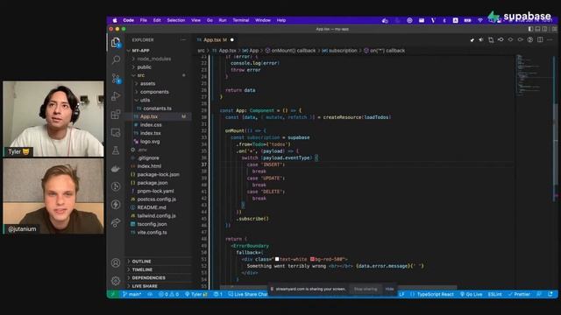This screenshot has height=315, width=561.
Task: Open the Source Control view icon
Action: (x=116, y=78)
